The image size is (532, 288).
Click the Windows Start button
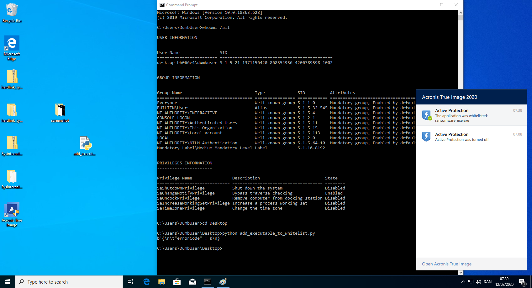click(8, 282)
